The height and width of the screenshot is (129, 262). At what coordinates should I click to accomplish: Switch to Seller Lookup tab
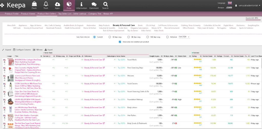80,14
